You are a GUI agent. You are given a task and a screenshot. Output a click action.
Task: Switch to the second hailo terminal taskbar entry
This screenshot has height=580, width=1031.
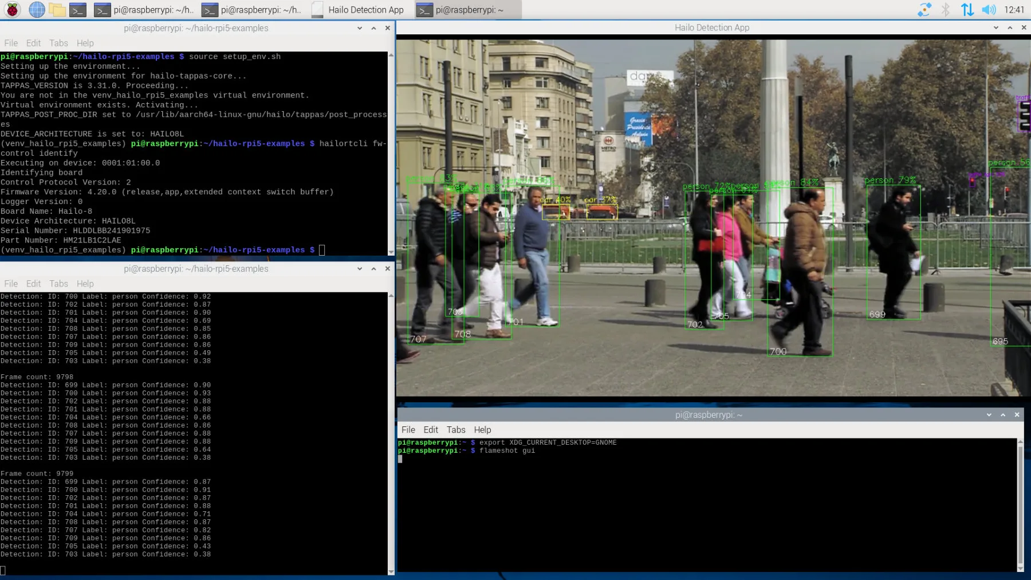coord(251,10)
